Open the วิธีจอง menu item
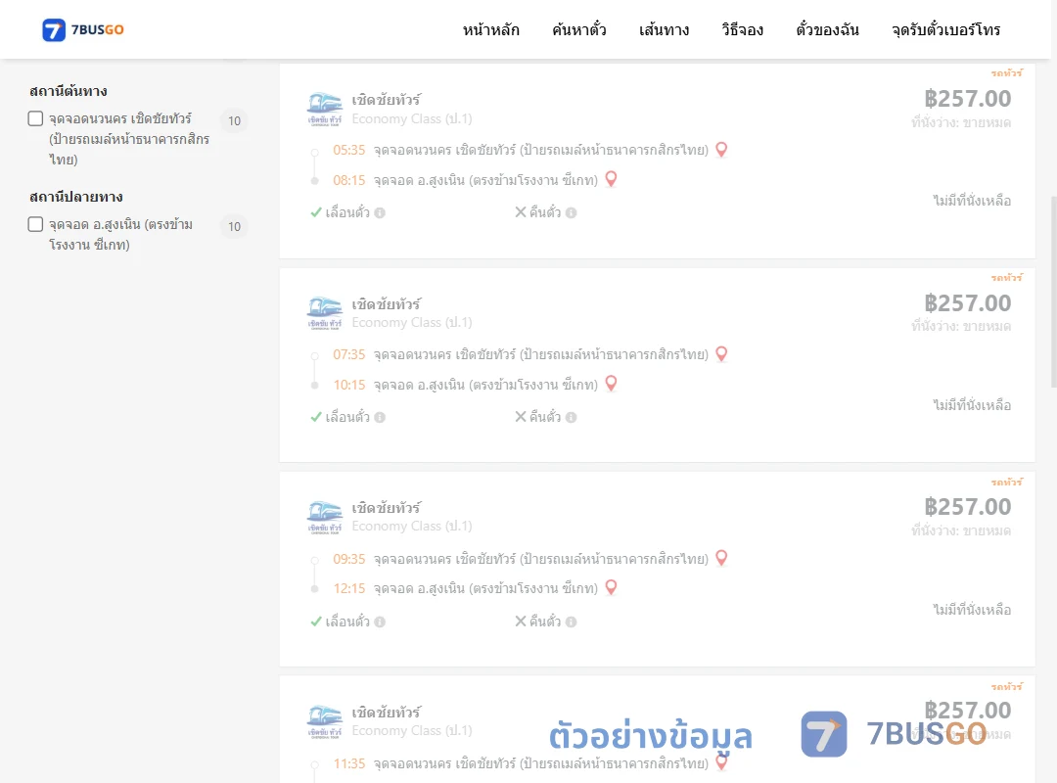The height and width of the screenshot is (783, 1057). pos(742,29)
